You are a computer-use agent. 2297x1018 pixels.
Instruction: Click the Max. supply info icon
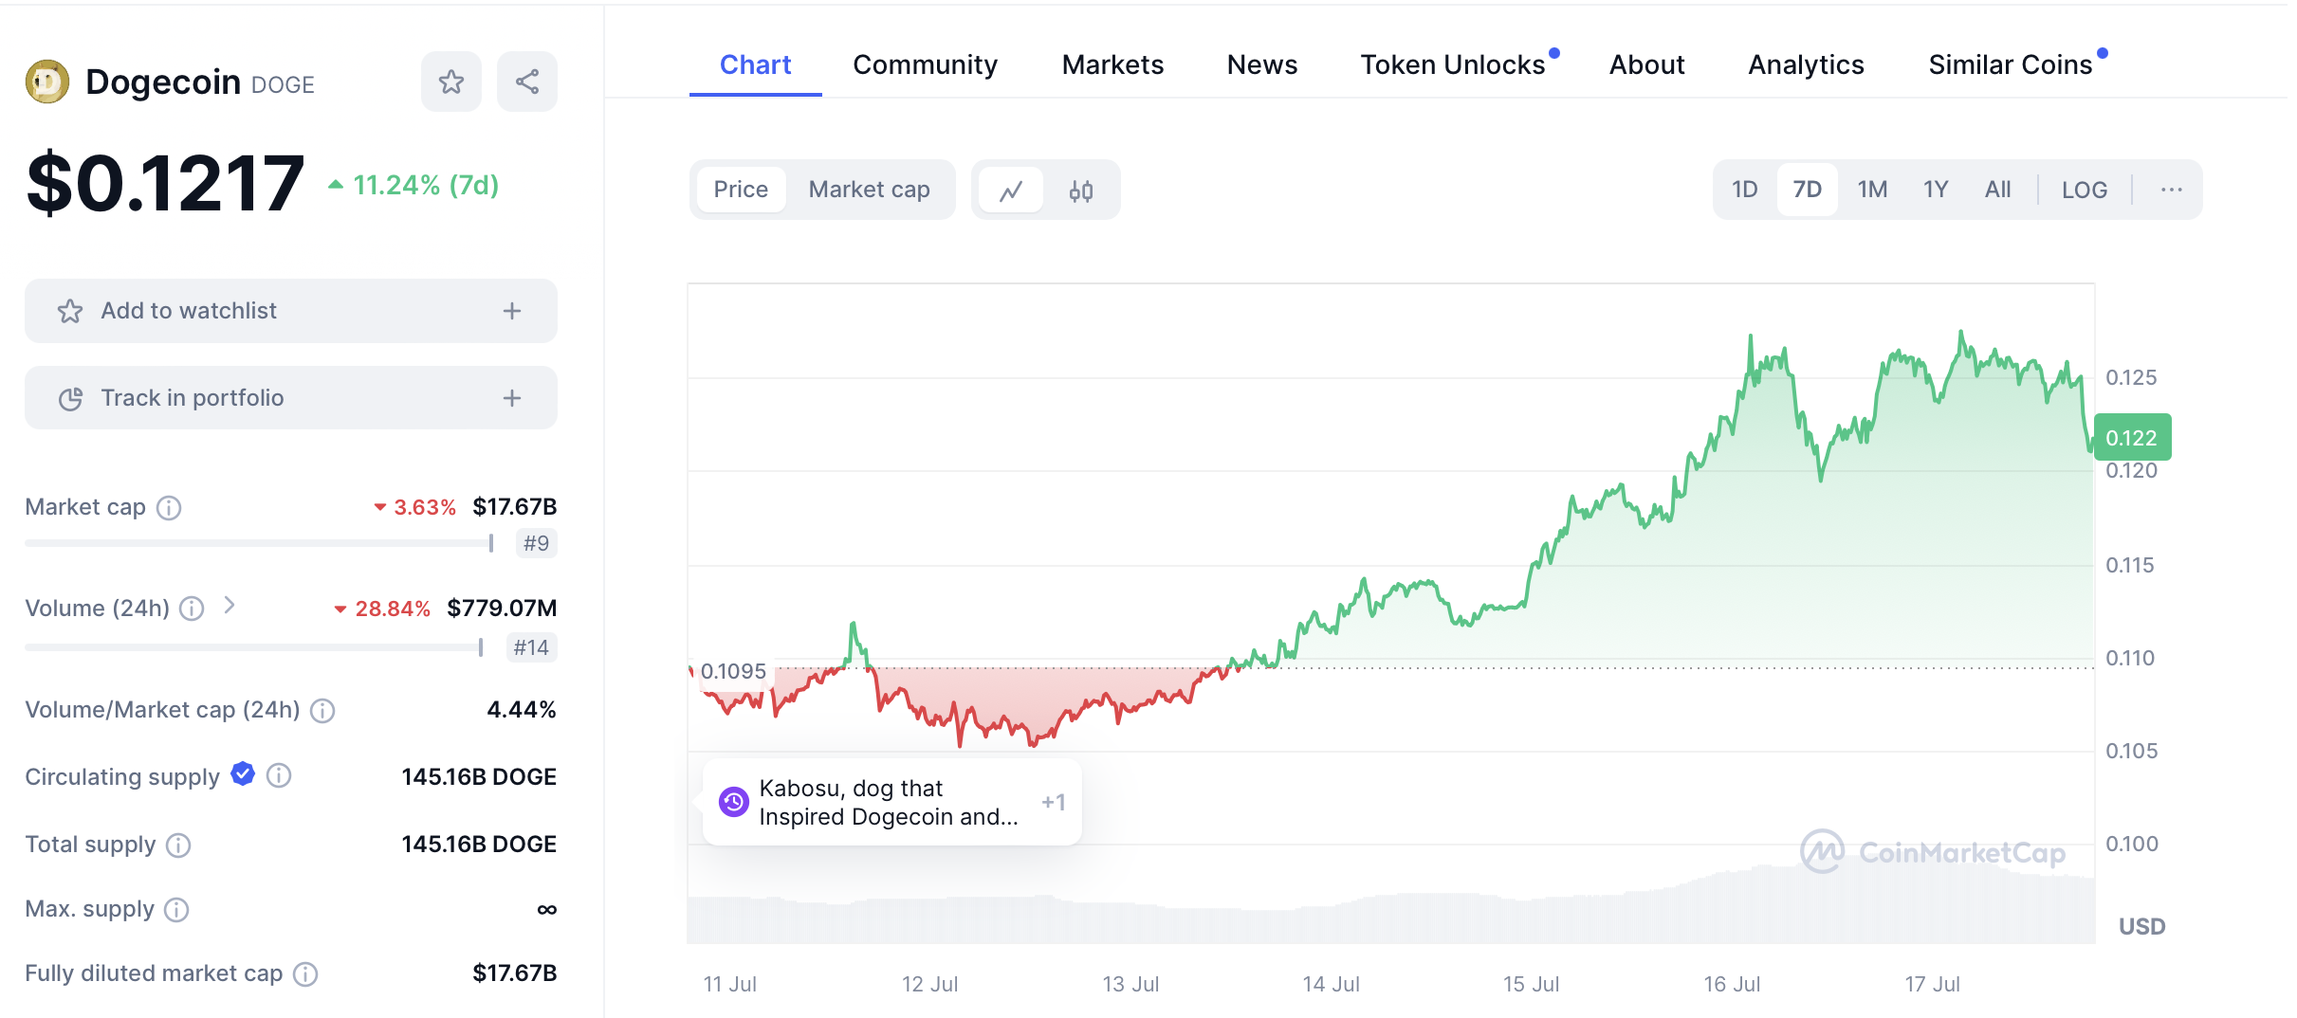(176, 910)
